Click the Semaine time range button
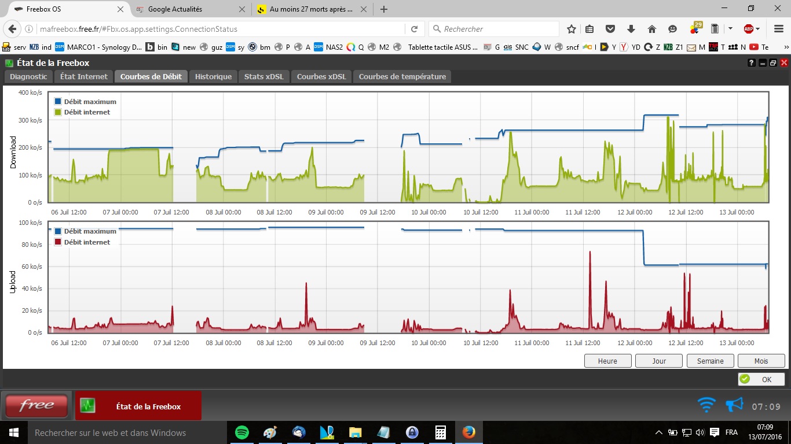The width and height of the screenshot is (791, 444). click(710, 361)
